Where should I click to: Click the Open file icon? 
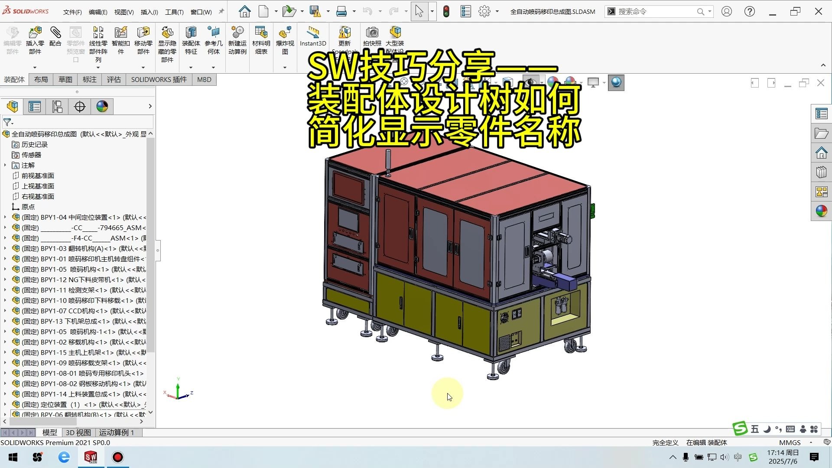[x=288, y=12]
